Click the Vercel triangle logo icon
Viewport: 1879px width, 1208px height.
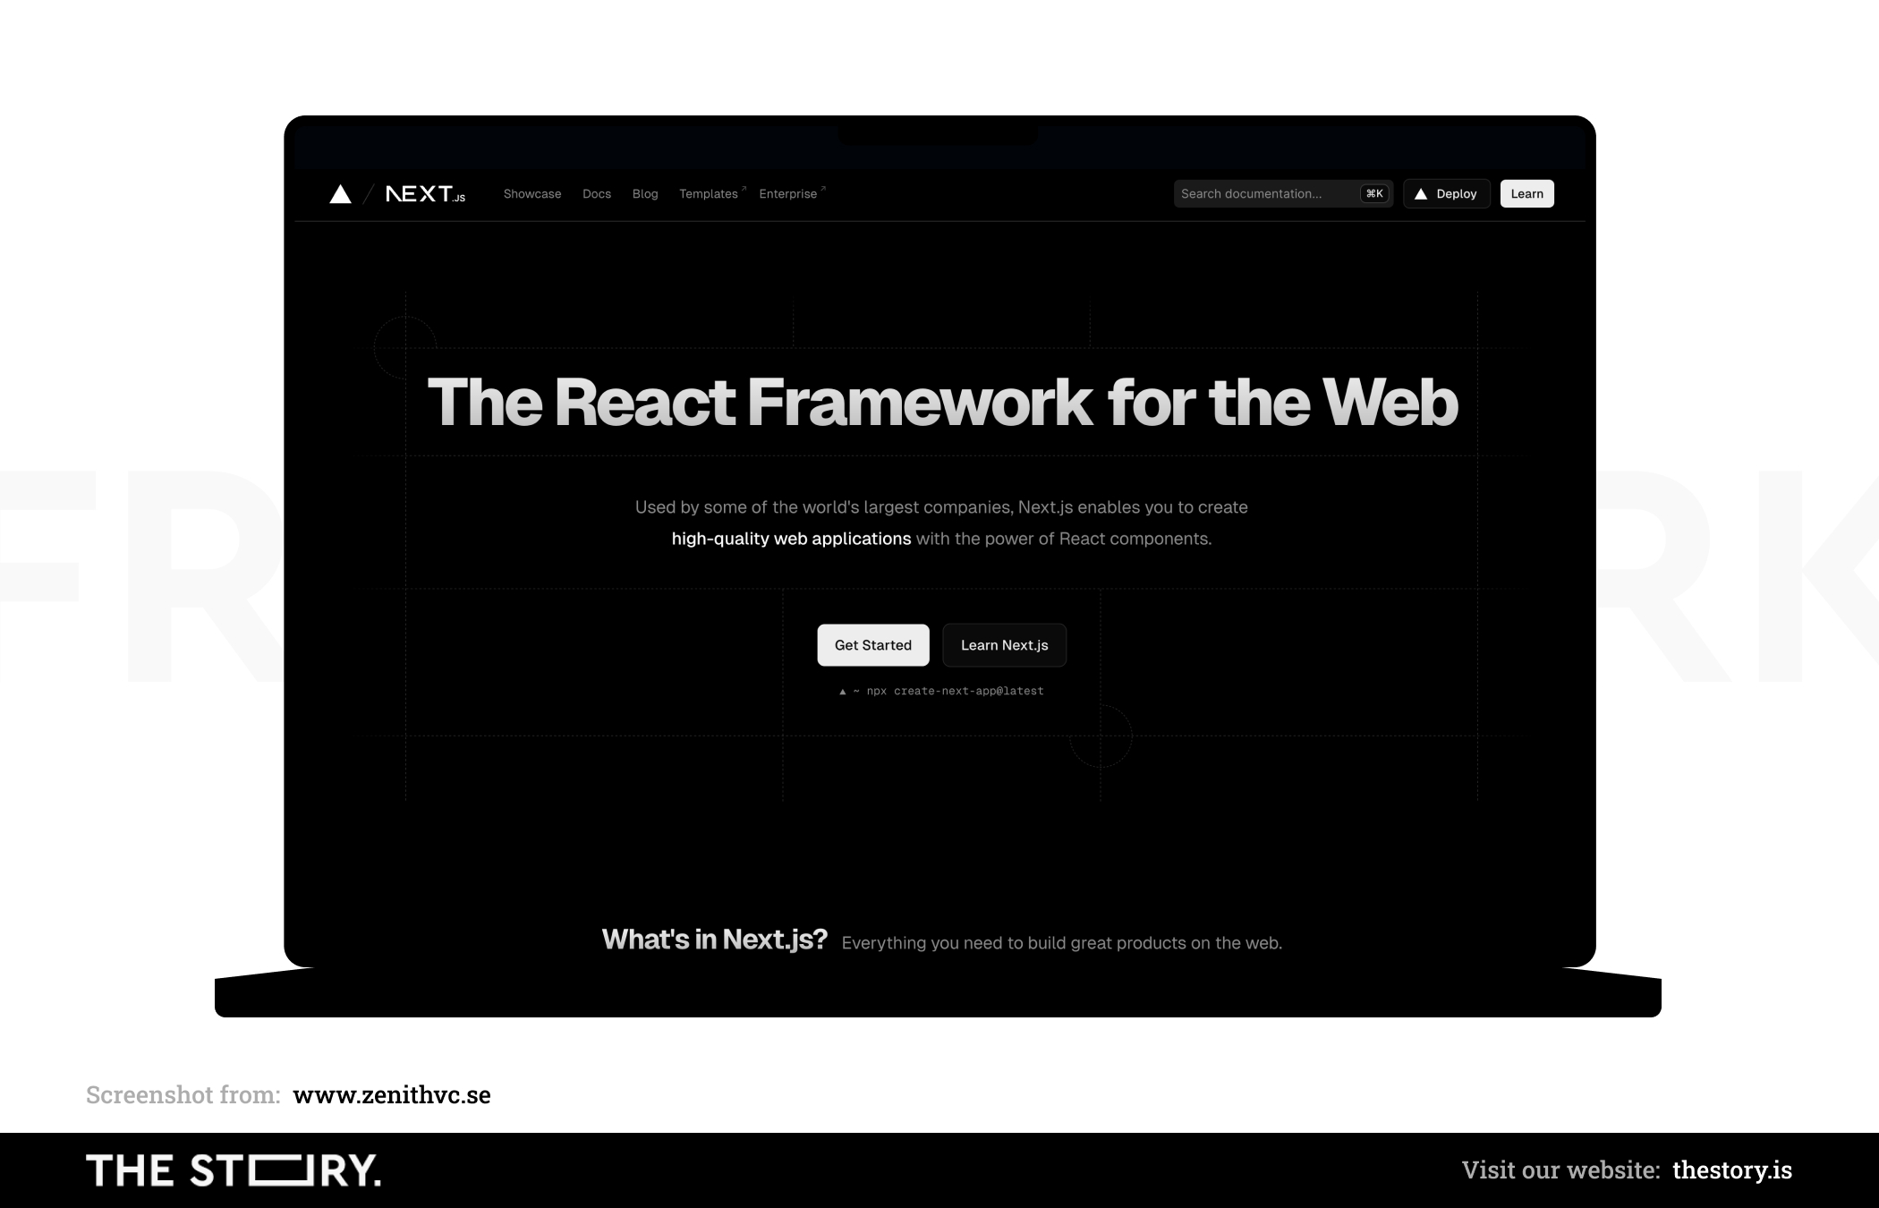pyautogui.click(x=340, y=193)
